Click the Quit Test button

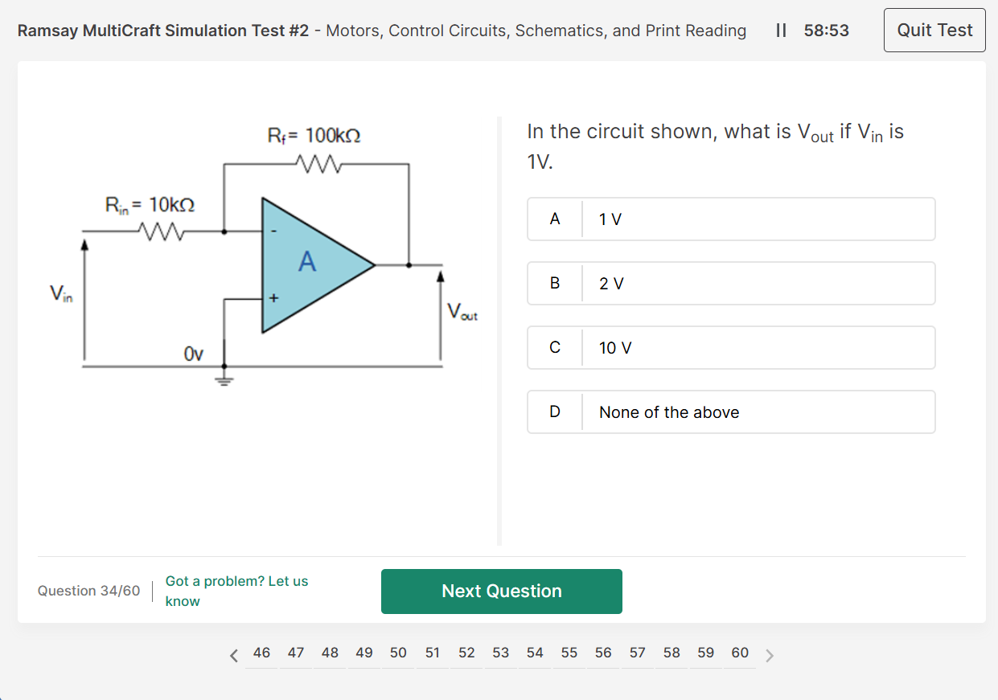click(934, 31)
